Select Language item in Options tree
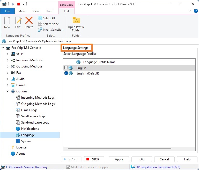This screenshot has height=170, width=199. pyautogui.click(x=28, y=135)
